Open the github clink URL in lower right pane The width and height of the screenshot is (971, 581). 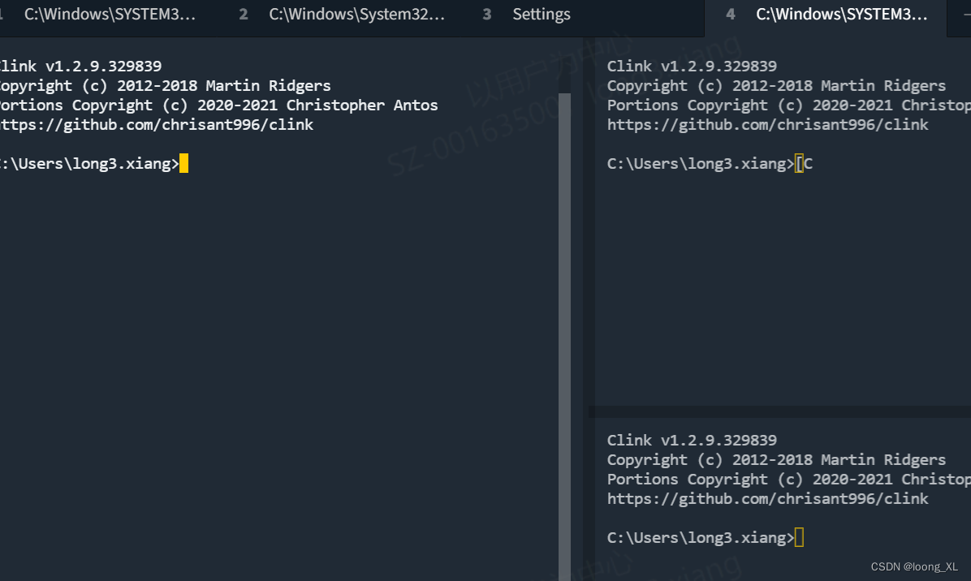click(767, 498)
